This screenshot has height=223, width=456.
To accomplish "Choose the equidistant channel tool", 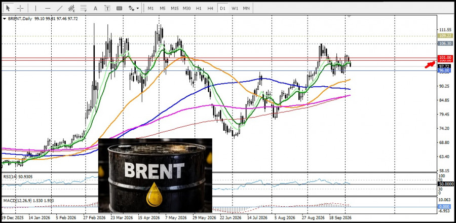I will point(71,8).
